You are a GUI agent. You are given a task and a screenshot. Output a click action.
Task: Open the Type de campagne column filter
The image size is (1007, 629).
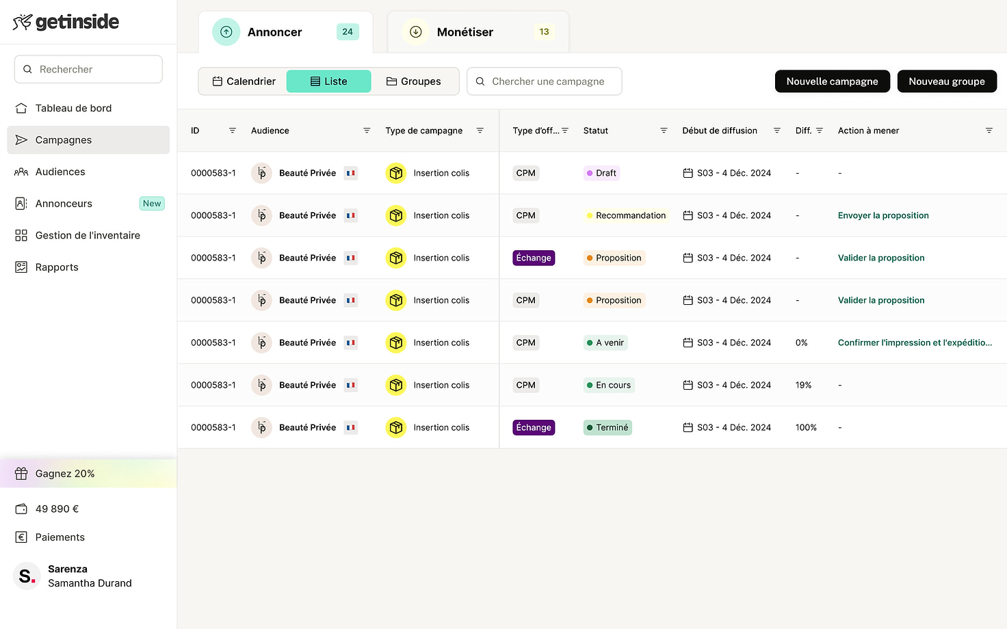[x=480, y=131]
